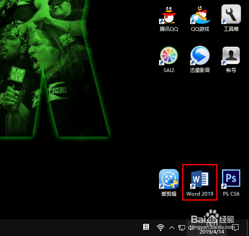Open the Wi-Fi network tray icon
249x236 pixels.
coord(161,227)
